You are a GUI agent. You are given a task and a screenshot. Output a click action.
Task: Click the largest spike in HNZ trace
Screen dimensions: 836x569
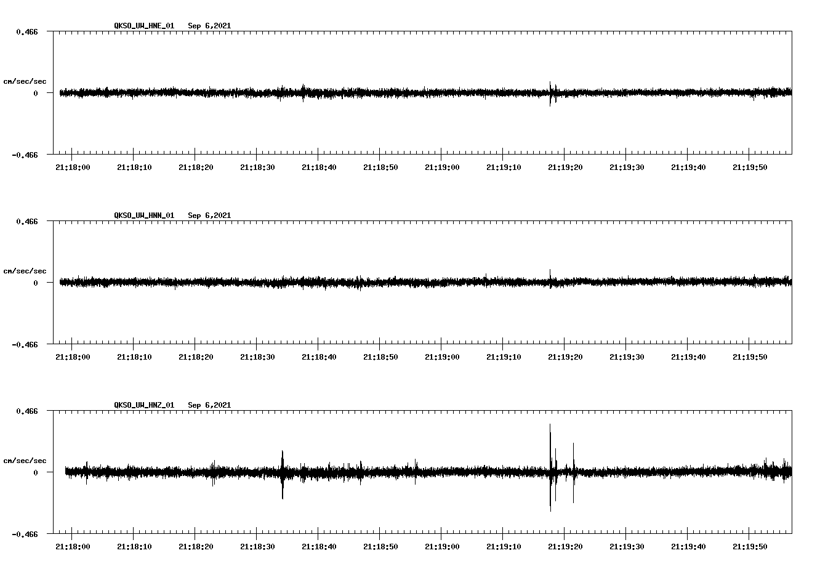coord(550,467)
